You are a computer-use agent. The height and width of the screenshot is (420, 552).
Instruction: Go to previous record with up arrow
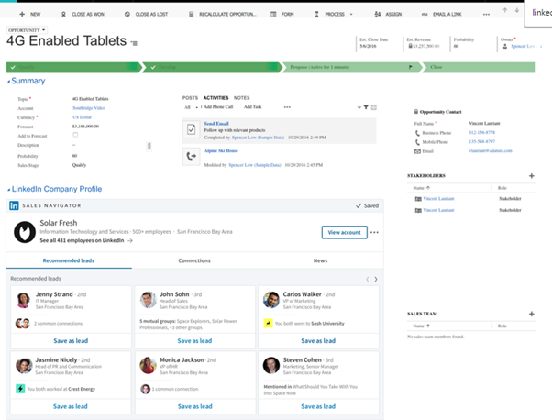505,10
